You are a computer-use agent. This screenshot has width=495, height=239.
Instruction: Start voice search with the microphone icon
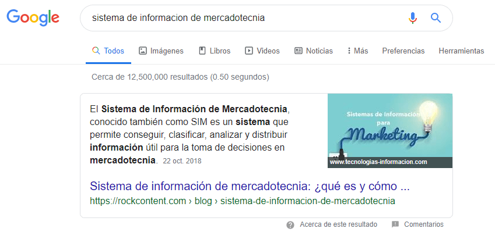point(413,18)
